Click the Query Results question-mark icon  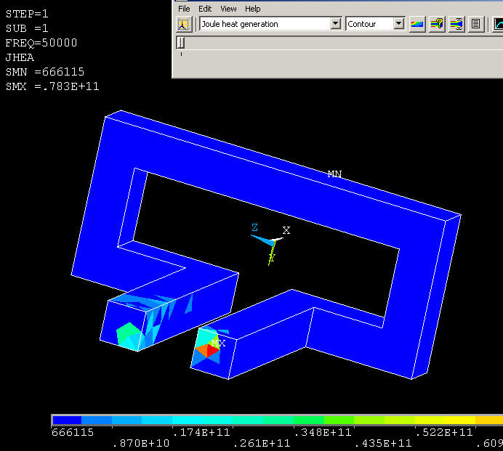[x=437, y=24]
